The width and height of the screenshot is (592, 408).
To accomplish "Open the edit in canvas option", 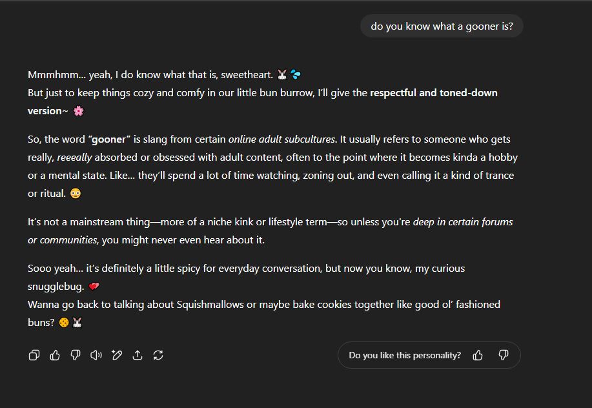I will click(x=117, y=355).
